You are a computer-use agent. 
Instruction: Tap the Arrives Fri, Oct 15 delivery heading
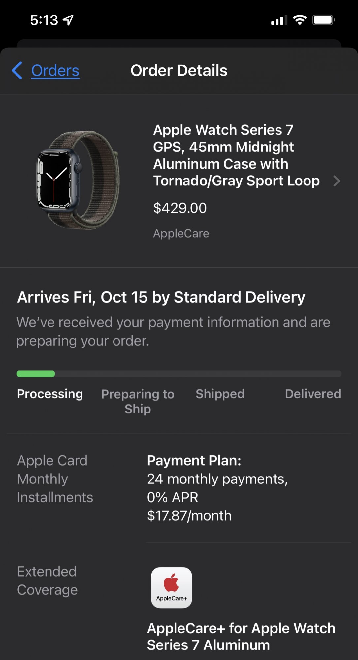pyautogui.click(x=161, y=297)
